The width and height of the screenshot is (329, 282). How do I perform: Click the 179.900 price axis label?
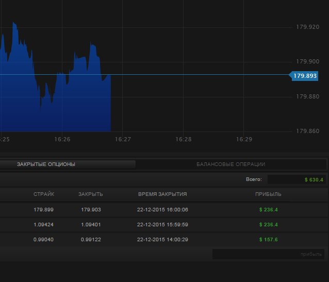(307, 61)
